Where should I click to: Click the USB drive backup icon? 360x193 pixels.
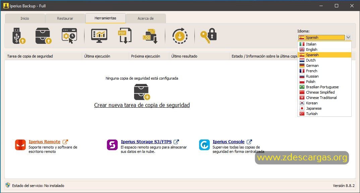point(19,36)
